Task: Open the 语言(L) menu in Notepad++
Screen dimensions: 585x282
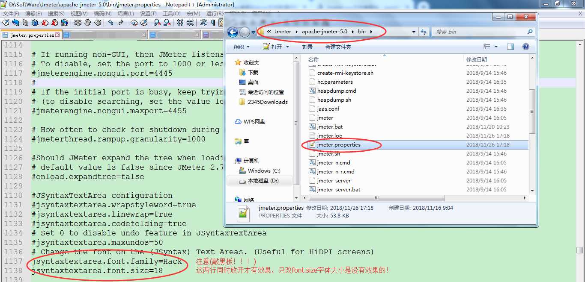Action: click(x=125, y=14)
